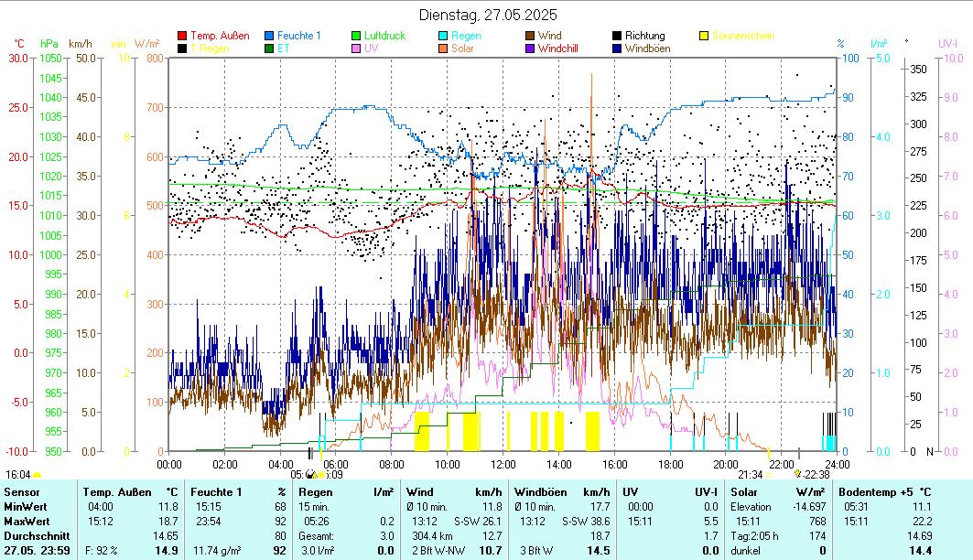Pick the orange Solar color swatch
Viewport: 973px width, 560px height.
click(x=444, y=49)
